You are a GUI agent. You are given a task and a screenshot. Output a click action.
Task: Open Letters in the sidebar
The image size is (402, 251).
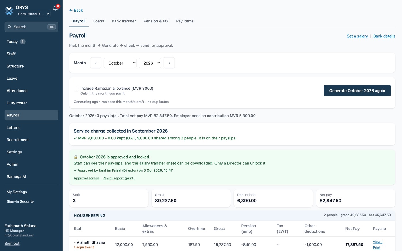31,127
